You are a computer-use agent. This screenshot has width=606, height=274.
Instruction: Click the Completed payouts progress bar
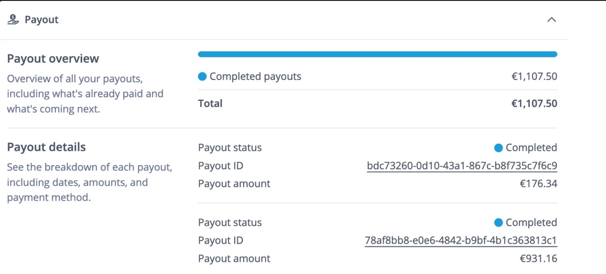click(x=377, y=54)
